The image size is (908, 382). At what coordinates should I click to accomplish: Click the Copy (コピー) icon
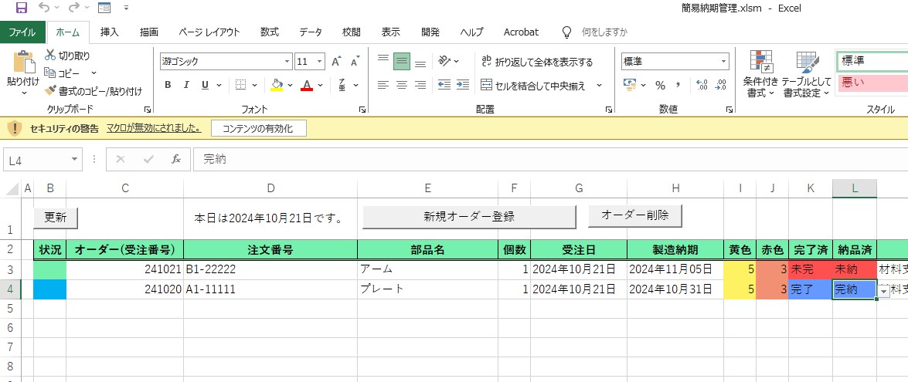[49, 73]
